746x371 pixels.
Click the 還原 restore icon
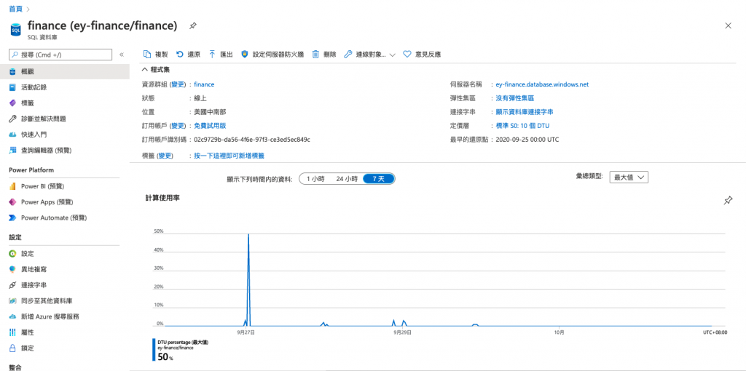coord(180,54)
